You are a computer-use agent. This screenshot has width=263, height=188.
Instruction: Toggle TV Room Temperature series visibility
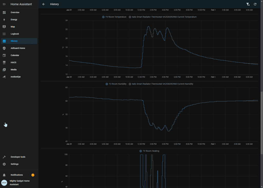point(114,17)
